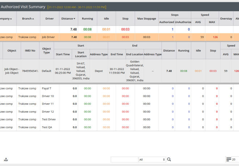Click the Max Stoppage column header
This screenshot has height=166, width=239.
tap(147, 19)
